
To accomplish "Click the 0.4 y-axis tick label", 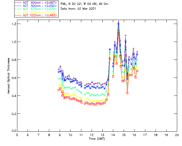I will tap(14, 96).
